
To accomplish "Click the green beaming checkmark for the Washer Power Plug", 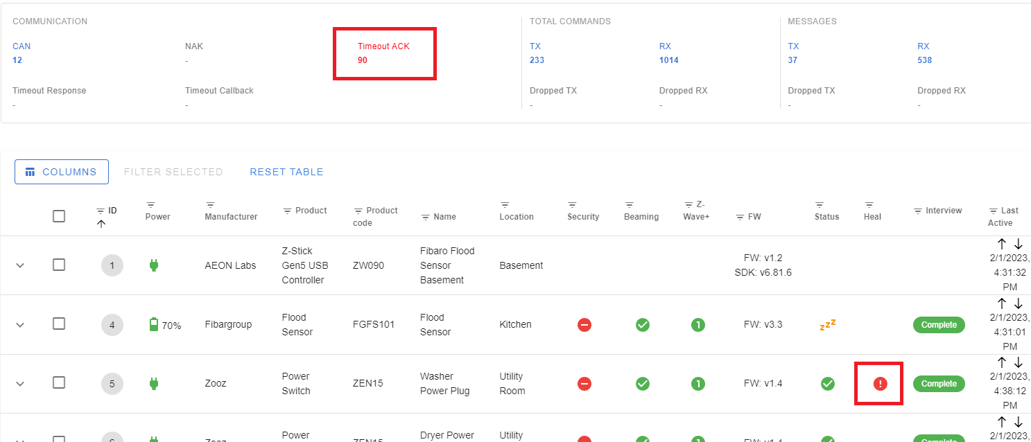I will pyautogui.click(x=642, y=382).
